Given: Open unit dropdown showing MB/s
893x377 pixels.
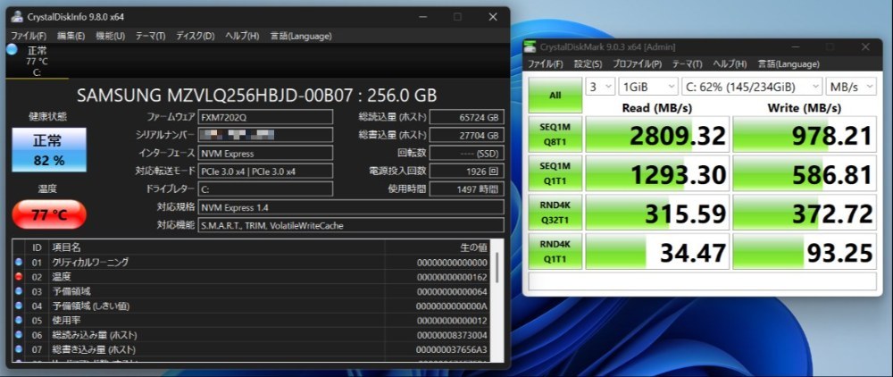Looking at the screenshot, I should (851, 87).
